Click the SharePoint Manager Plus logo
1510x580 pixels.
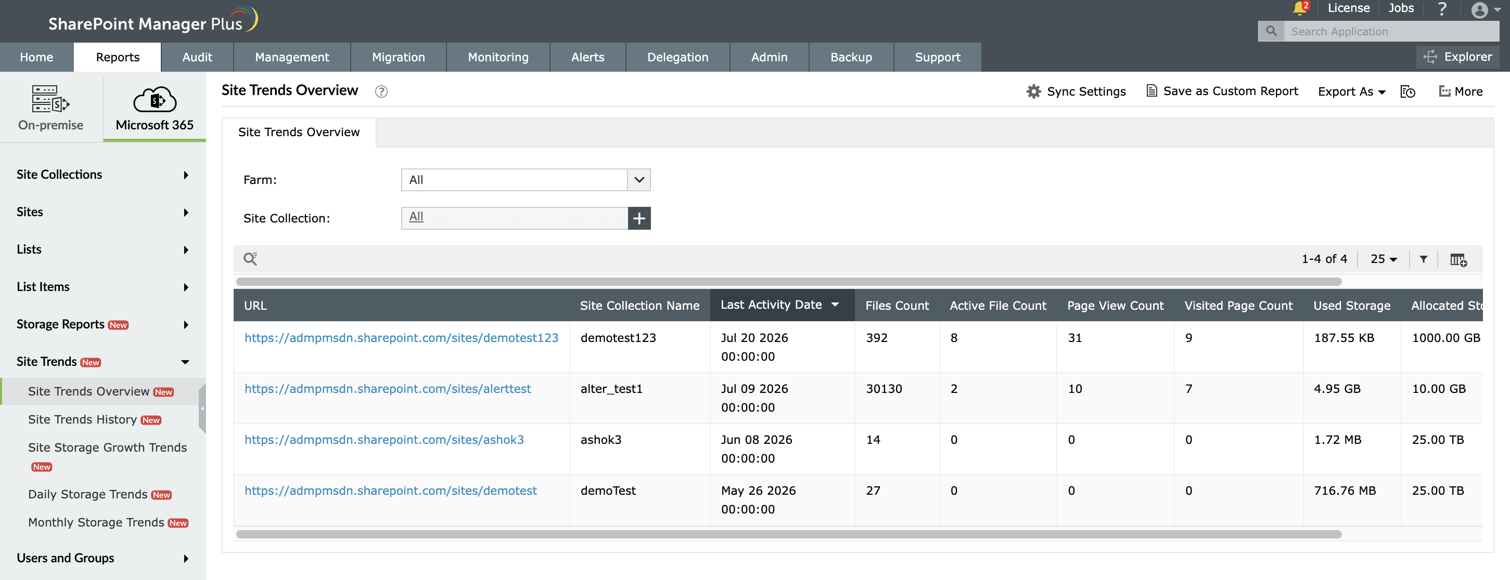tap(152, 21)
